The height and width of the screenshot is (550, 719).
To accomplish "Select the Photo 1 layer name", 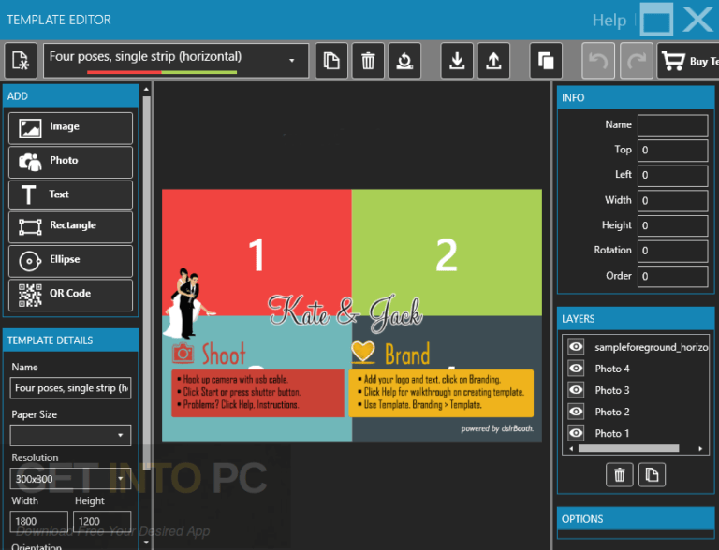I will point(612,433).
